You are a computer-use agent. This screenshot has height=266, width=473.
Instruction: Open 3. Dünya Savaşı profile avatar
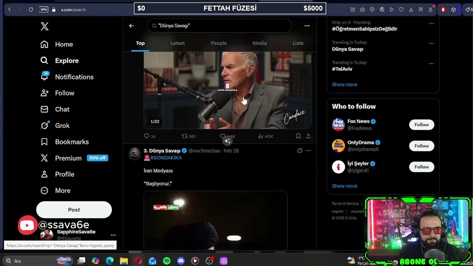[x=135, y=154]
